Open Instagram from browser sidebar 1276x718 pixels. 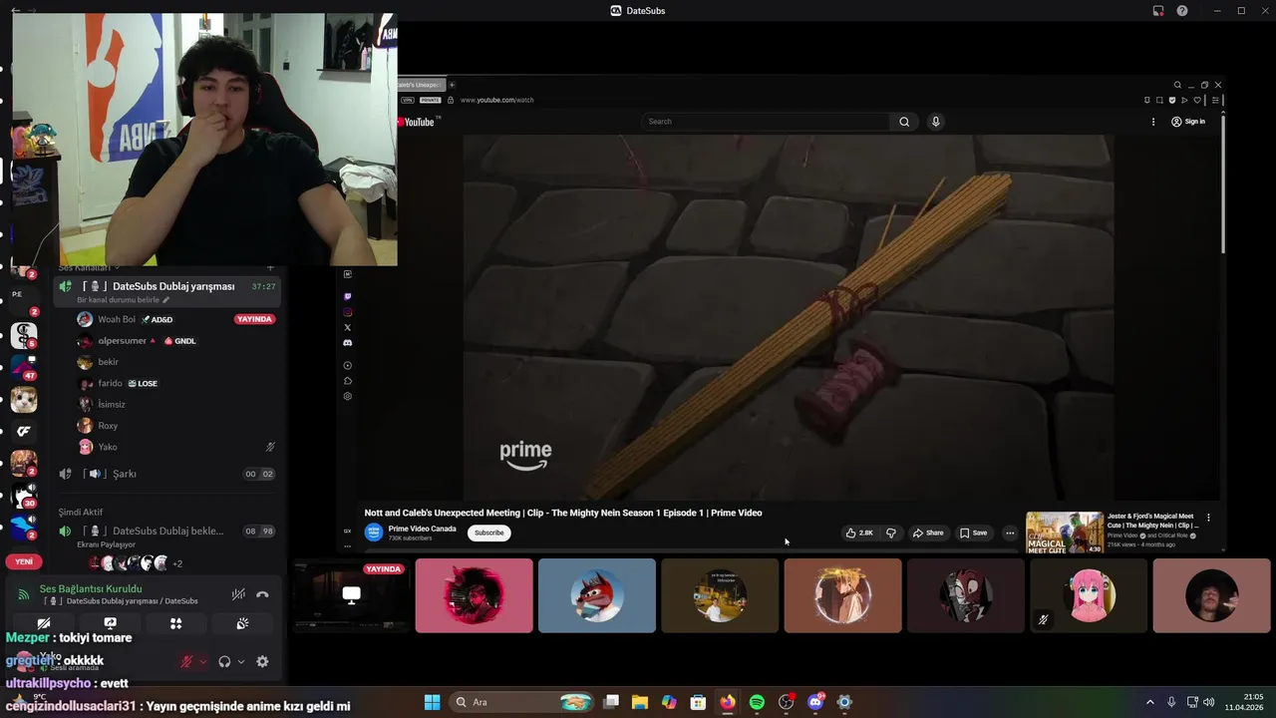click(x=348, y=312)
